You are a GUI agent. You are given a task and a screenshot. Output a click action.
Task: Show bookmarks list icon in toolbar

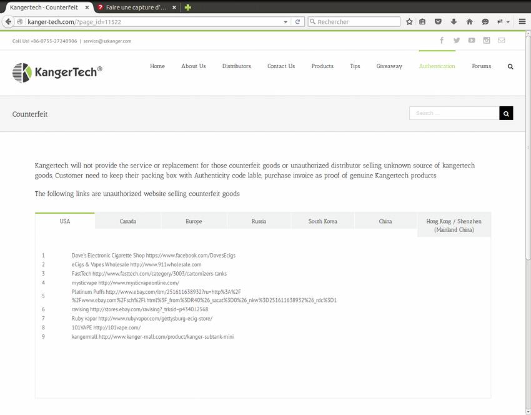pos(422,22)
